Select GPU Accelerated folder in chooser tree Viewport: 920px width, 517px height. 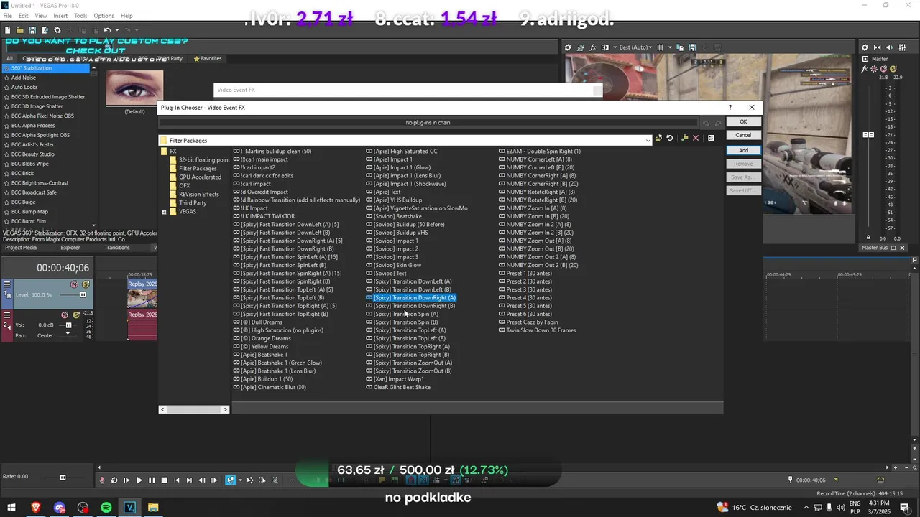200,177
